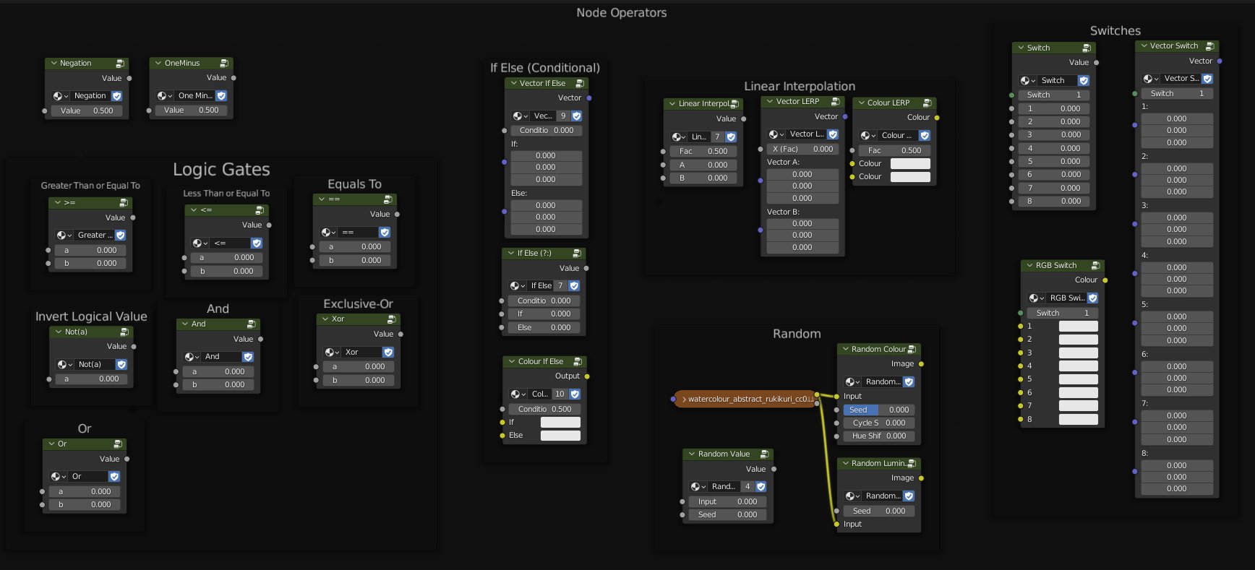Viewport: 1255px width, 570px height.
Task: Click user count 10 in Colour If Else node
Action: click(x=560, y=394)
